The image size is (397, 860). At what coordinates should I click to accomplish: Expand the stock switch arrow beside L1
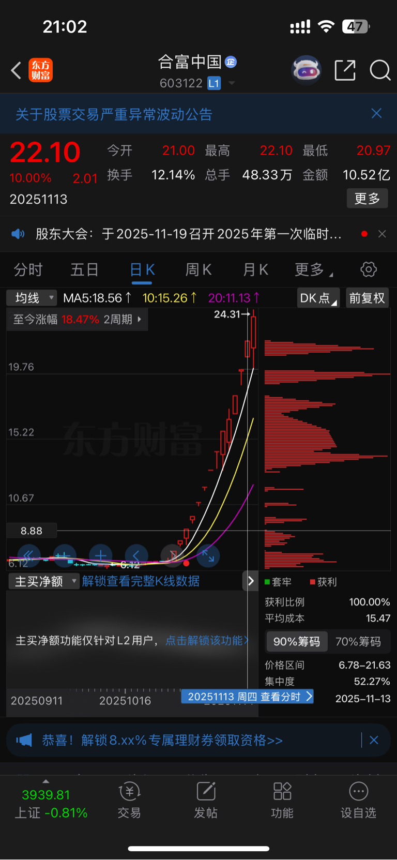tap(232, 83)
